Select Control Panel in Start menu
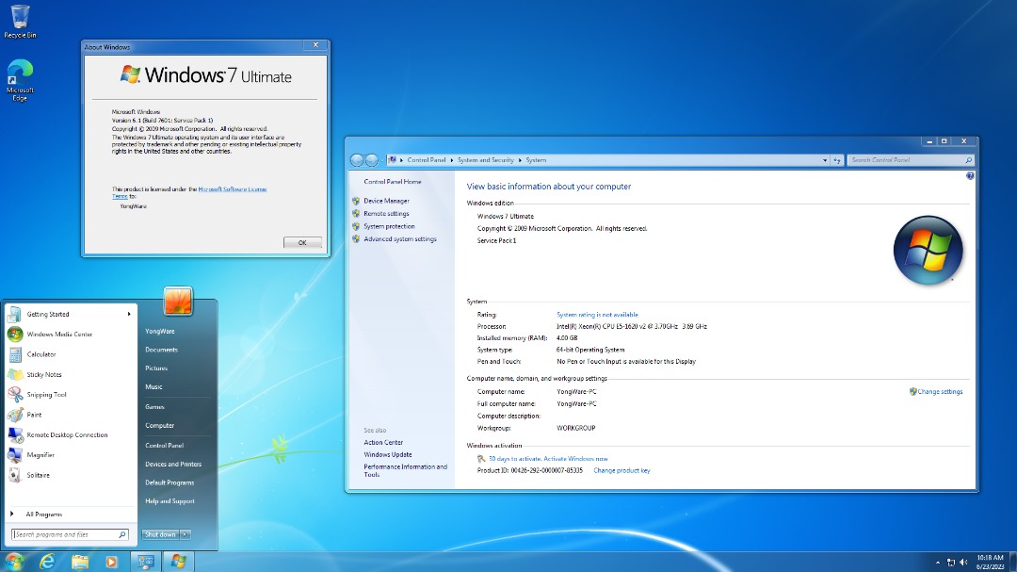1017x572 pixels. [x=164, y=445]
